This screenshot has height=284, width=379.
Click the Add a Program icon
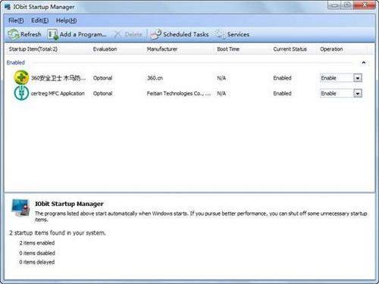tap(53, 34)
